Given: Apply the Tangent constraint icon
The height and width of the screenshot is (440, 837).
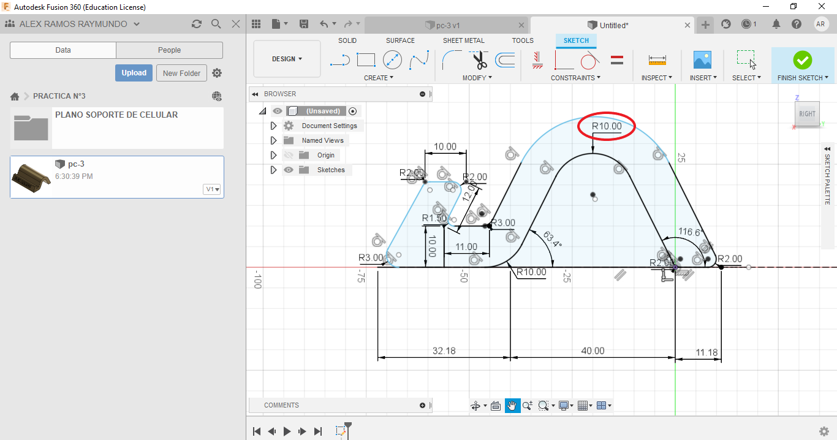Looking at the screenshot, I should coord(589,60).
